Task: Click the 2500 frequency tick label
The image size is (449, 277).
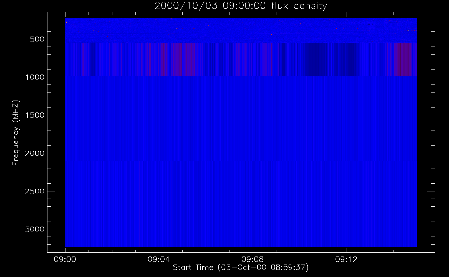Action: pos(35,191)
